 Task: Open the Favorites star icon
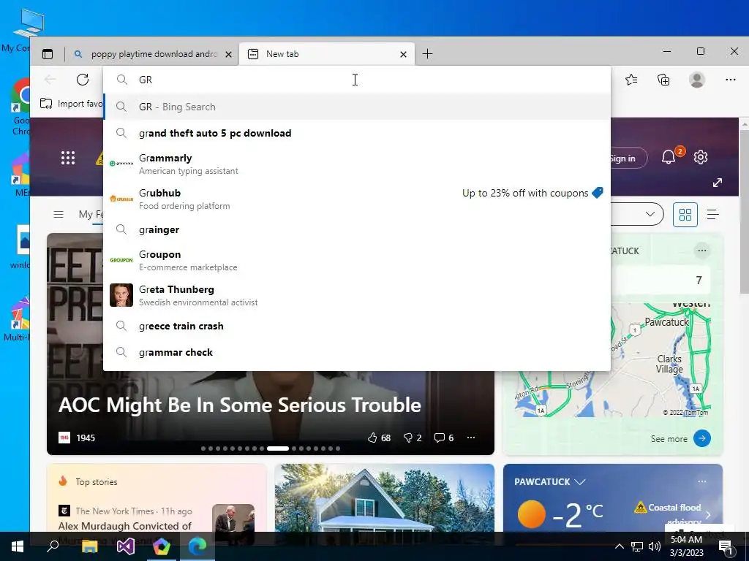click(631, 80)
